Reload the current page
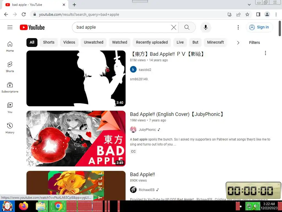Viewport: 282px width, 212px height. pos(24,14)
